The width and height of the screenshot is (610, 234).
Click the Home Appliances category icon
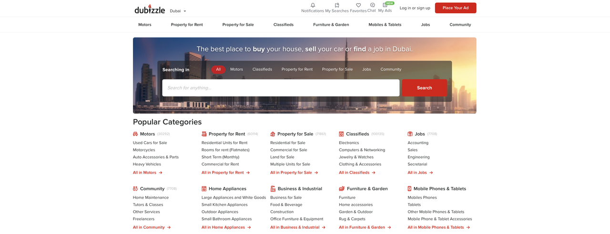click(204, 189)
